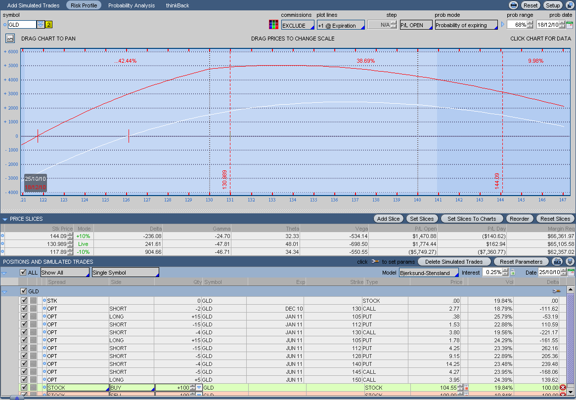The image size is (576, 400).
Task: Open the prob date calendar picker
Action: click(569, 25)
